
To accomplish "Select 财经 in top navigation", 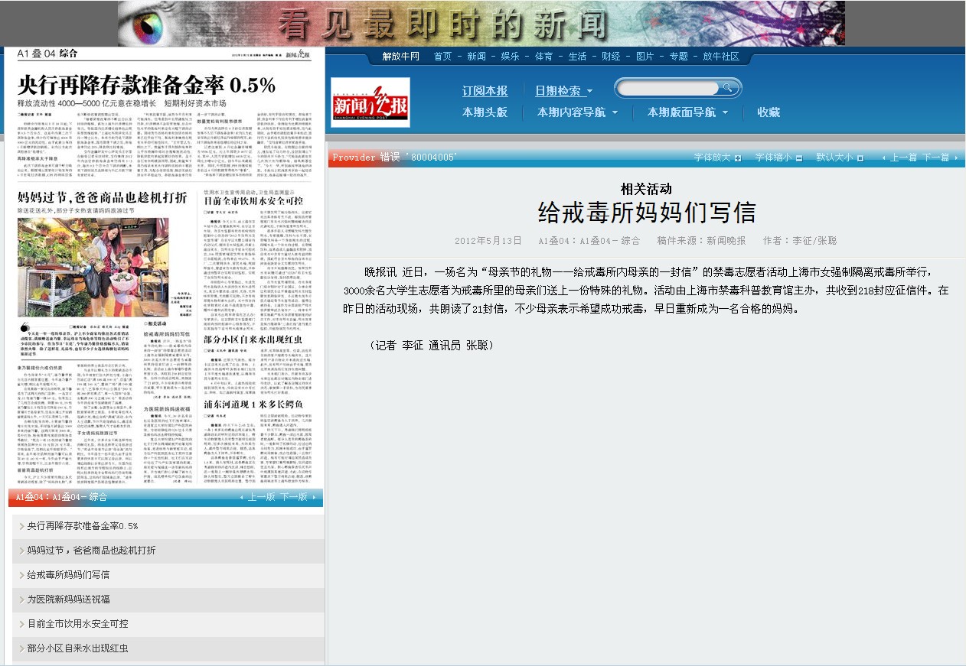I will click(x=611, y=57).
